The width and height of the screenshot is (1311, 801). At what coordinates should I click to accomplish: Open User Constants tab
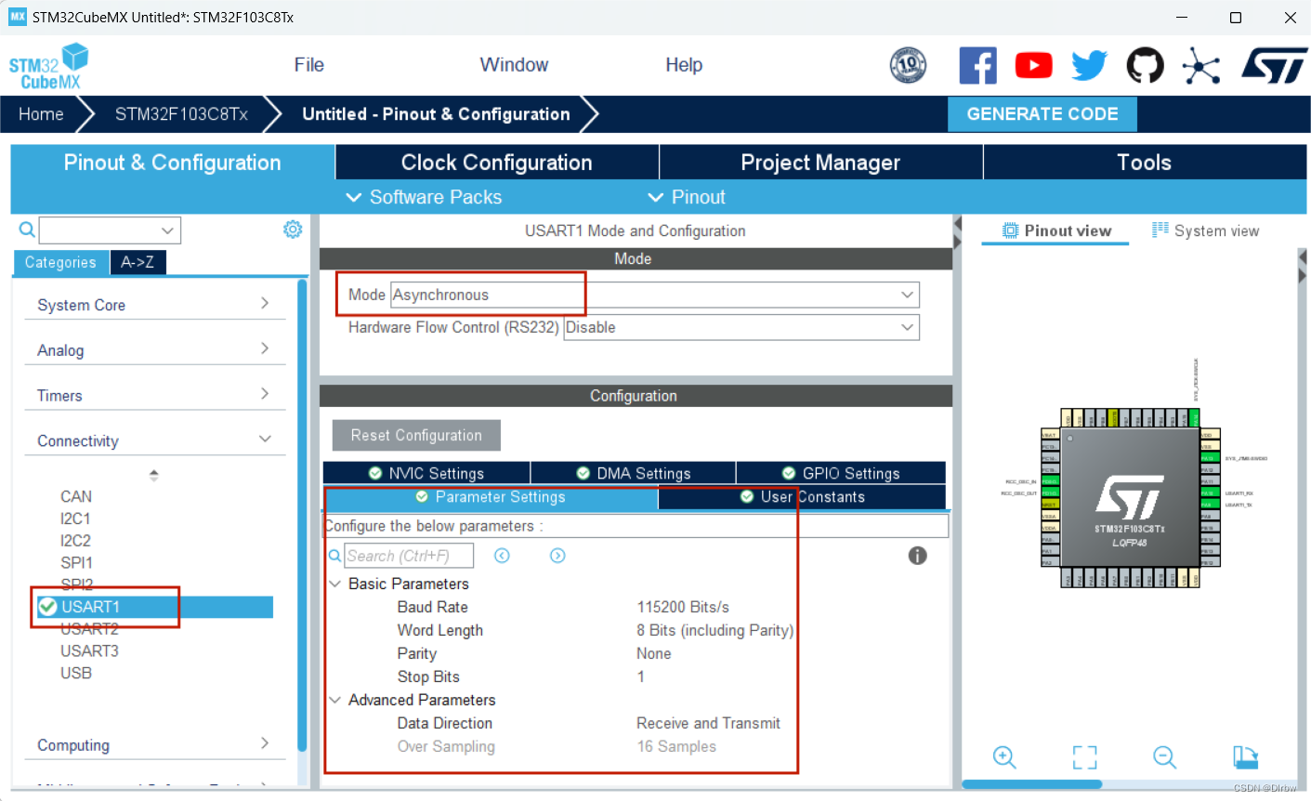tap(802, 497)
